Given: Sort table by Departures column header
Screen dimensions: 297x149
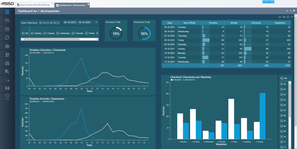Looking at the screenshot, I should [x=280, y=23].
